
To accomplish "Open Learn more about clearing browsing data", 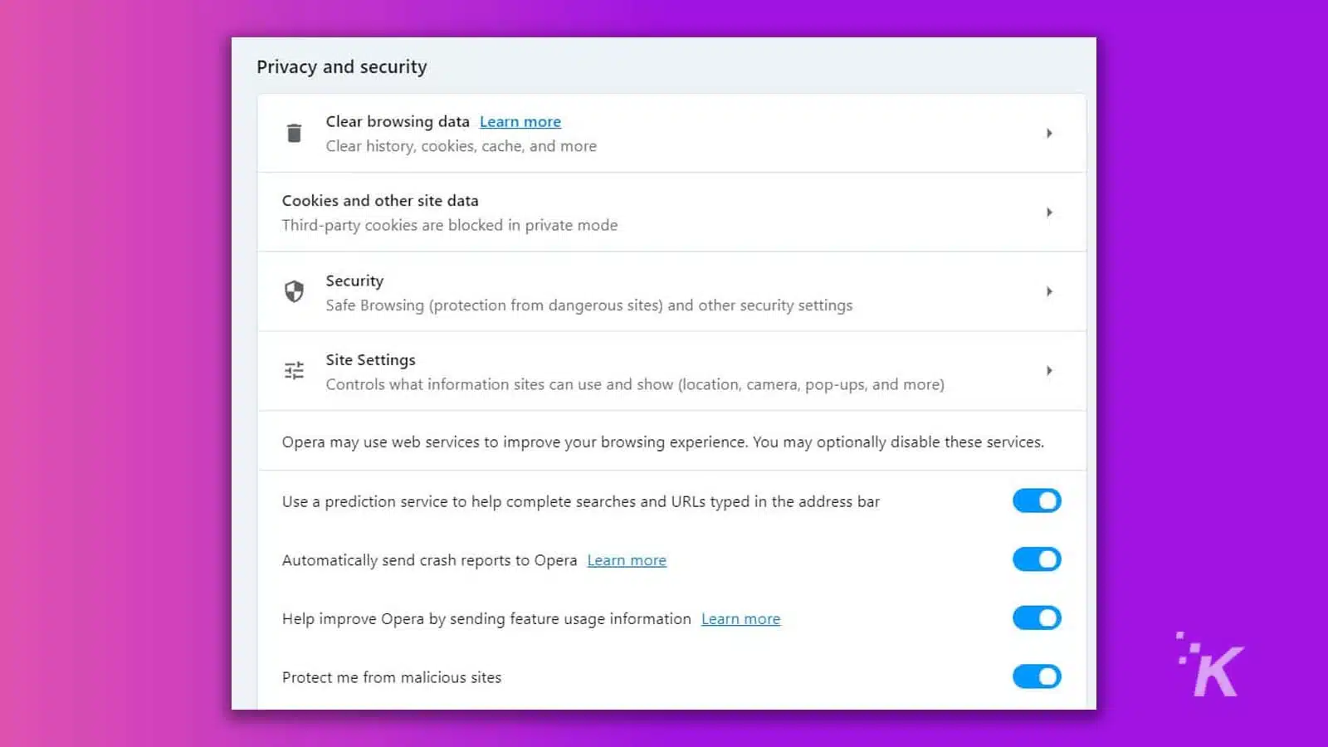I will (x=520, y=121).
